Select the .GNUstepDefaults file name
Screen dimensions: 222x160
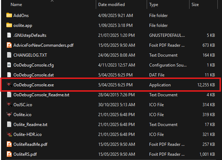pos(30,35)
